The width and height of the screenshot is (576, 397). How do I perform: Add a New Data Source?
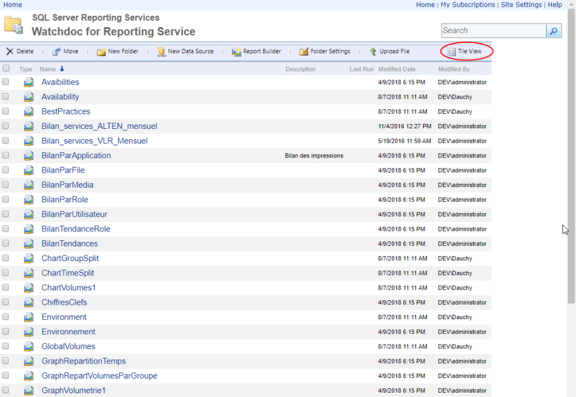pos(161,51)
